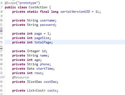Click the Integer type on the id line
125x95 pixels.
33,51
